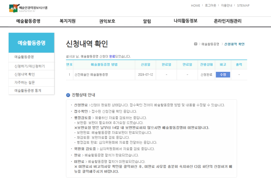
Task: Click the 로그아웃 link
Action: click(210, 5)
